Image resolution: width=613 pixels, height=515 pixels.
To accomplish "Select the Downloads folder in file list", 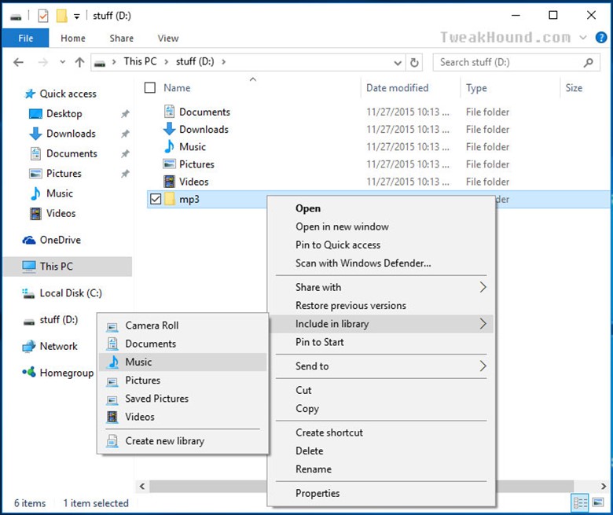I will 204,130.
